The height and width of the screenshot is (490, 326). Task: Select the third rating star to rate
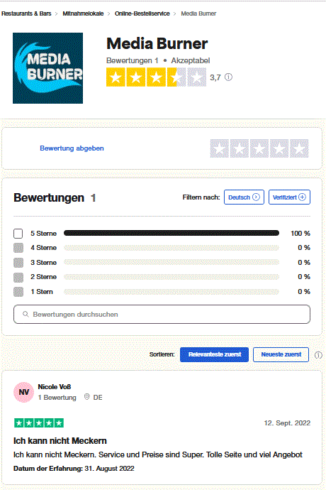coord(259,148)
